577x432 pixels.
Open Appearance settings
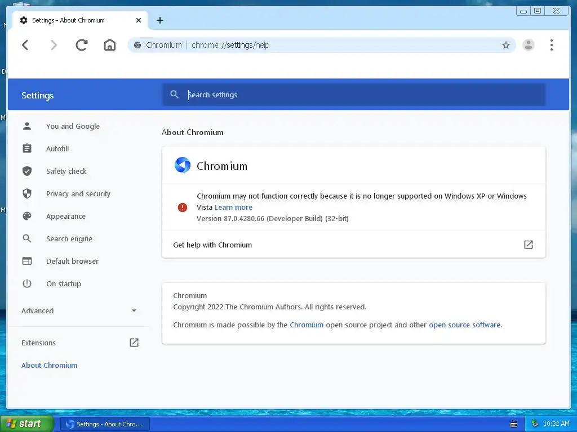click(66, 216)
